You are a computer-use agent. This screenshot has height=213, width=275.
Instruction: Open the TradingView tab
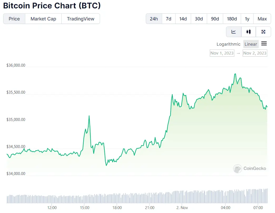80,19
